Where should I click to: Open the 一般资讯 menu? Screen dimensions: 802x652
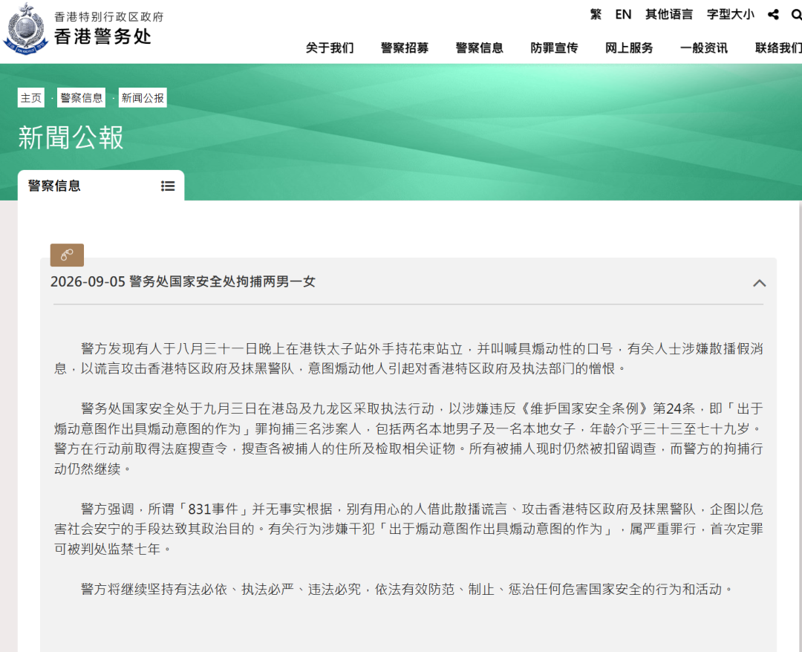[704, 48]
